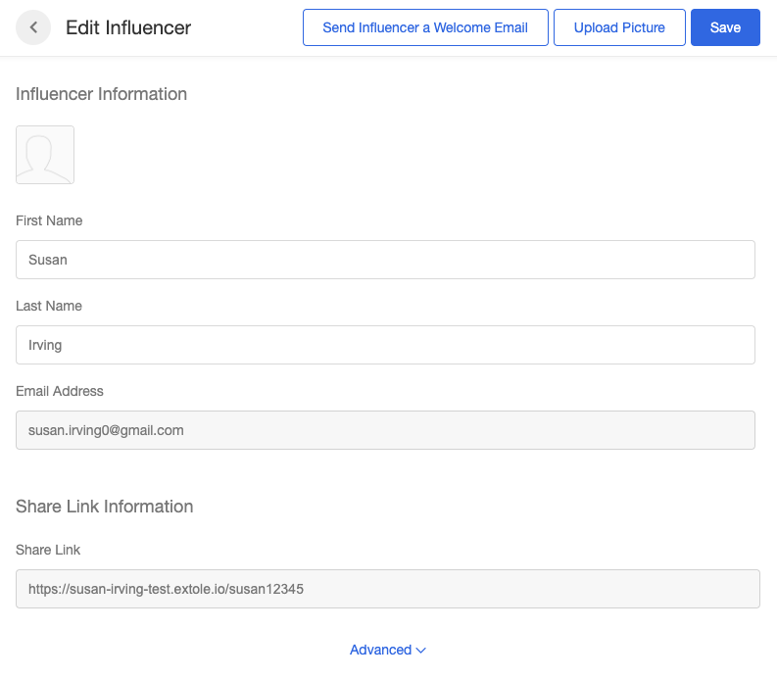Select the profile picture placeholder

[45, 155]
